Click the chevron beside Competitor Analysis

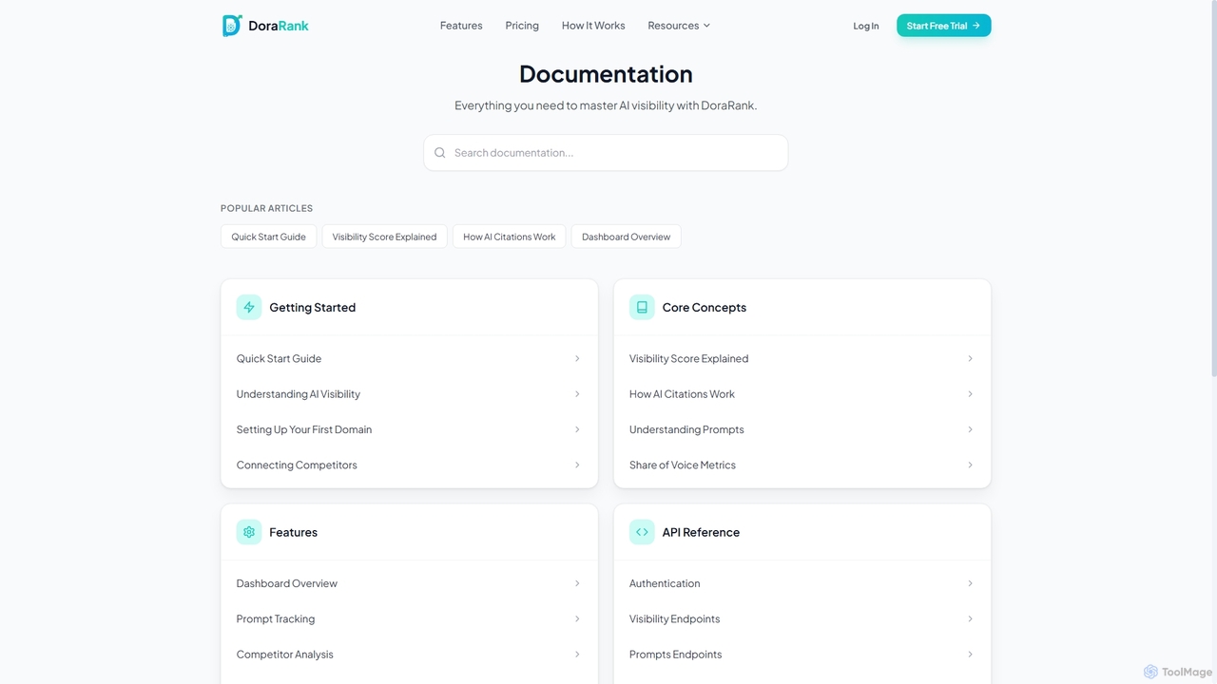[x=577, y=655]
